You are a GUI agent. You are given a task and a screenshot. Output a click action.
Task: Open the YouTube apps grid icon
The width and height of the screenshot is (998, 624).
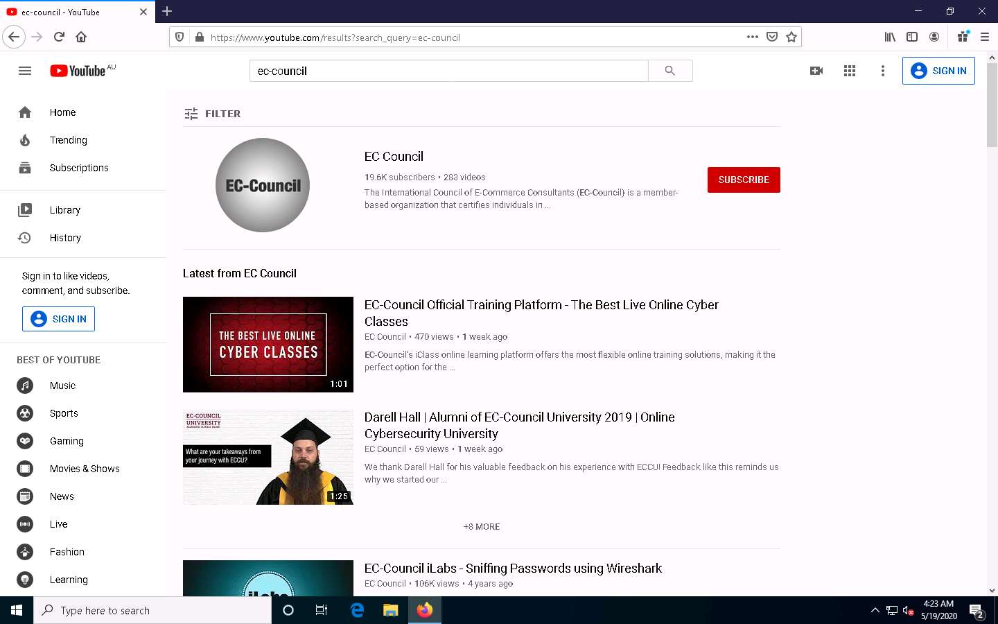point(850,71)
